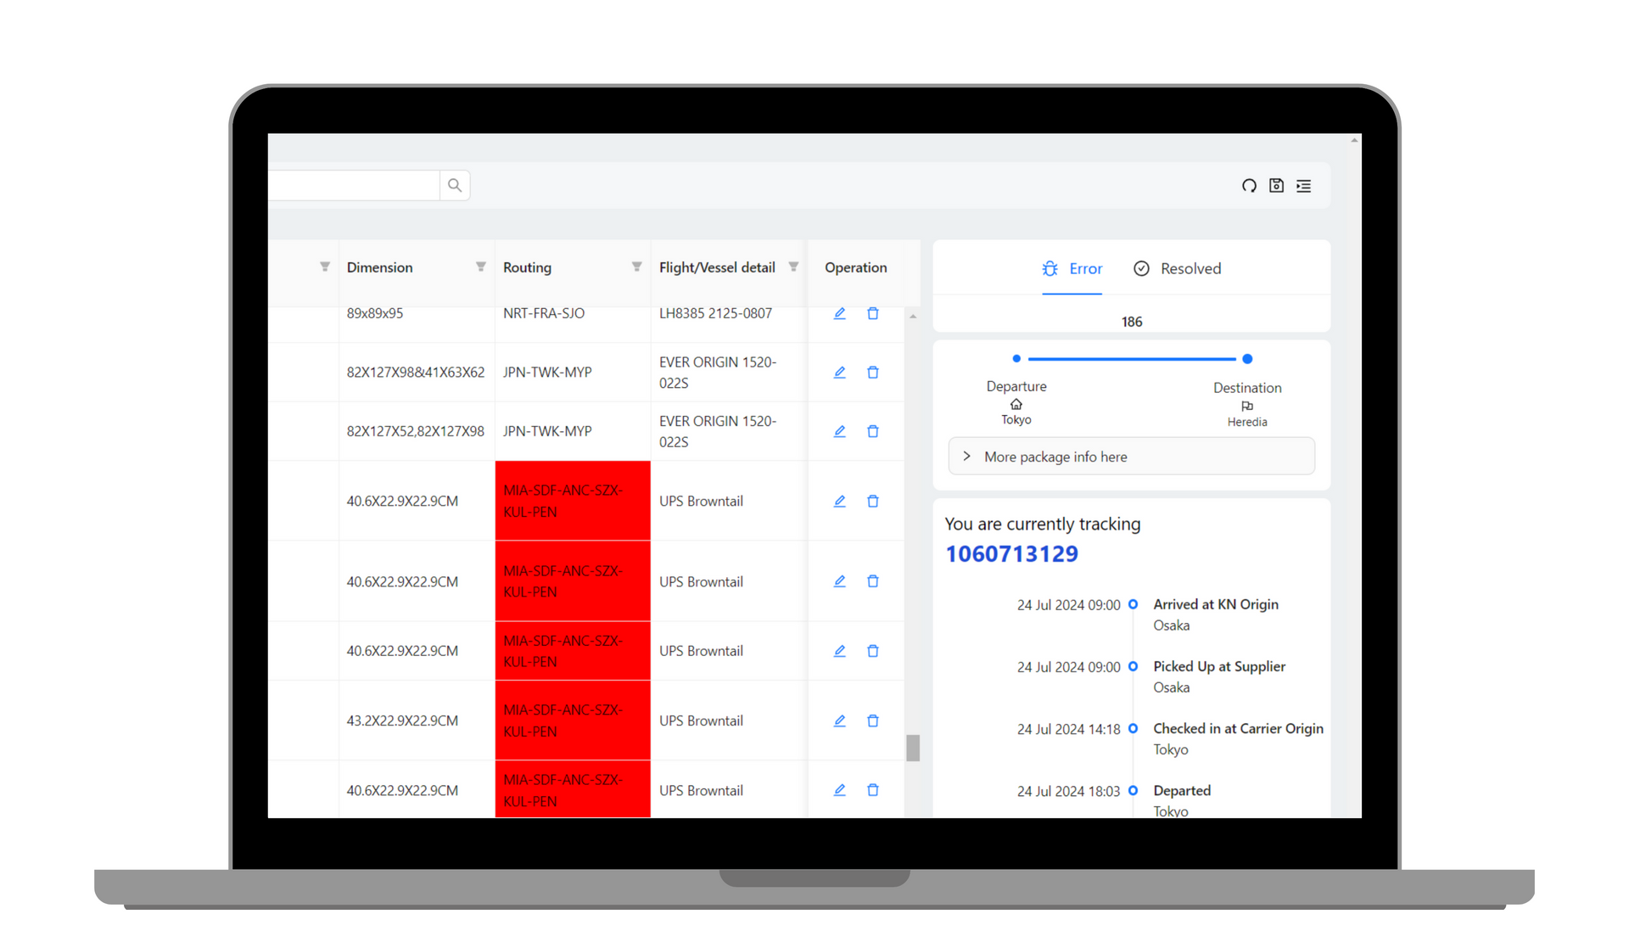Switch to the Error tab
The height and width of the screenshot is (942, 1629).
[x=1072, y=269]
